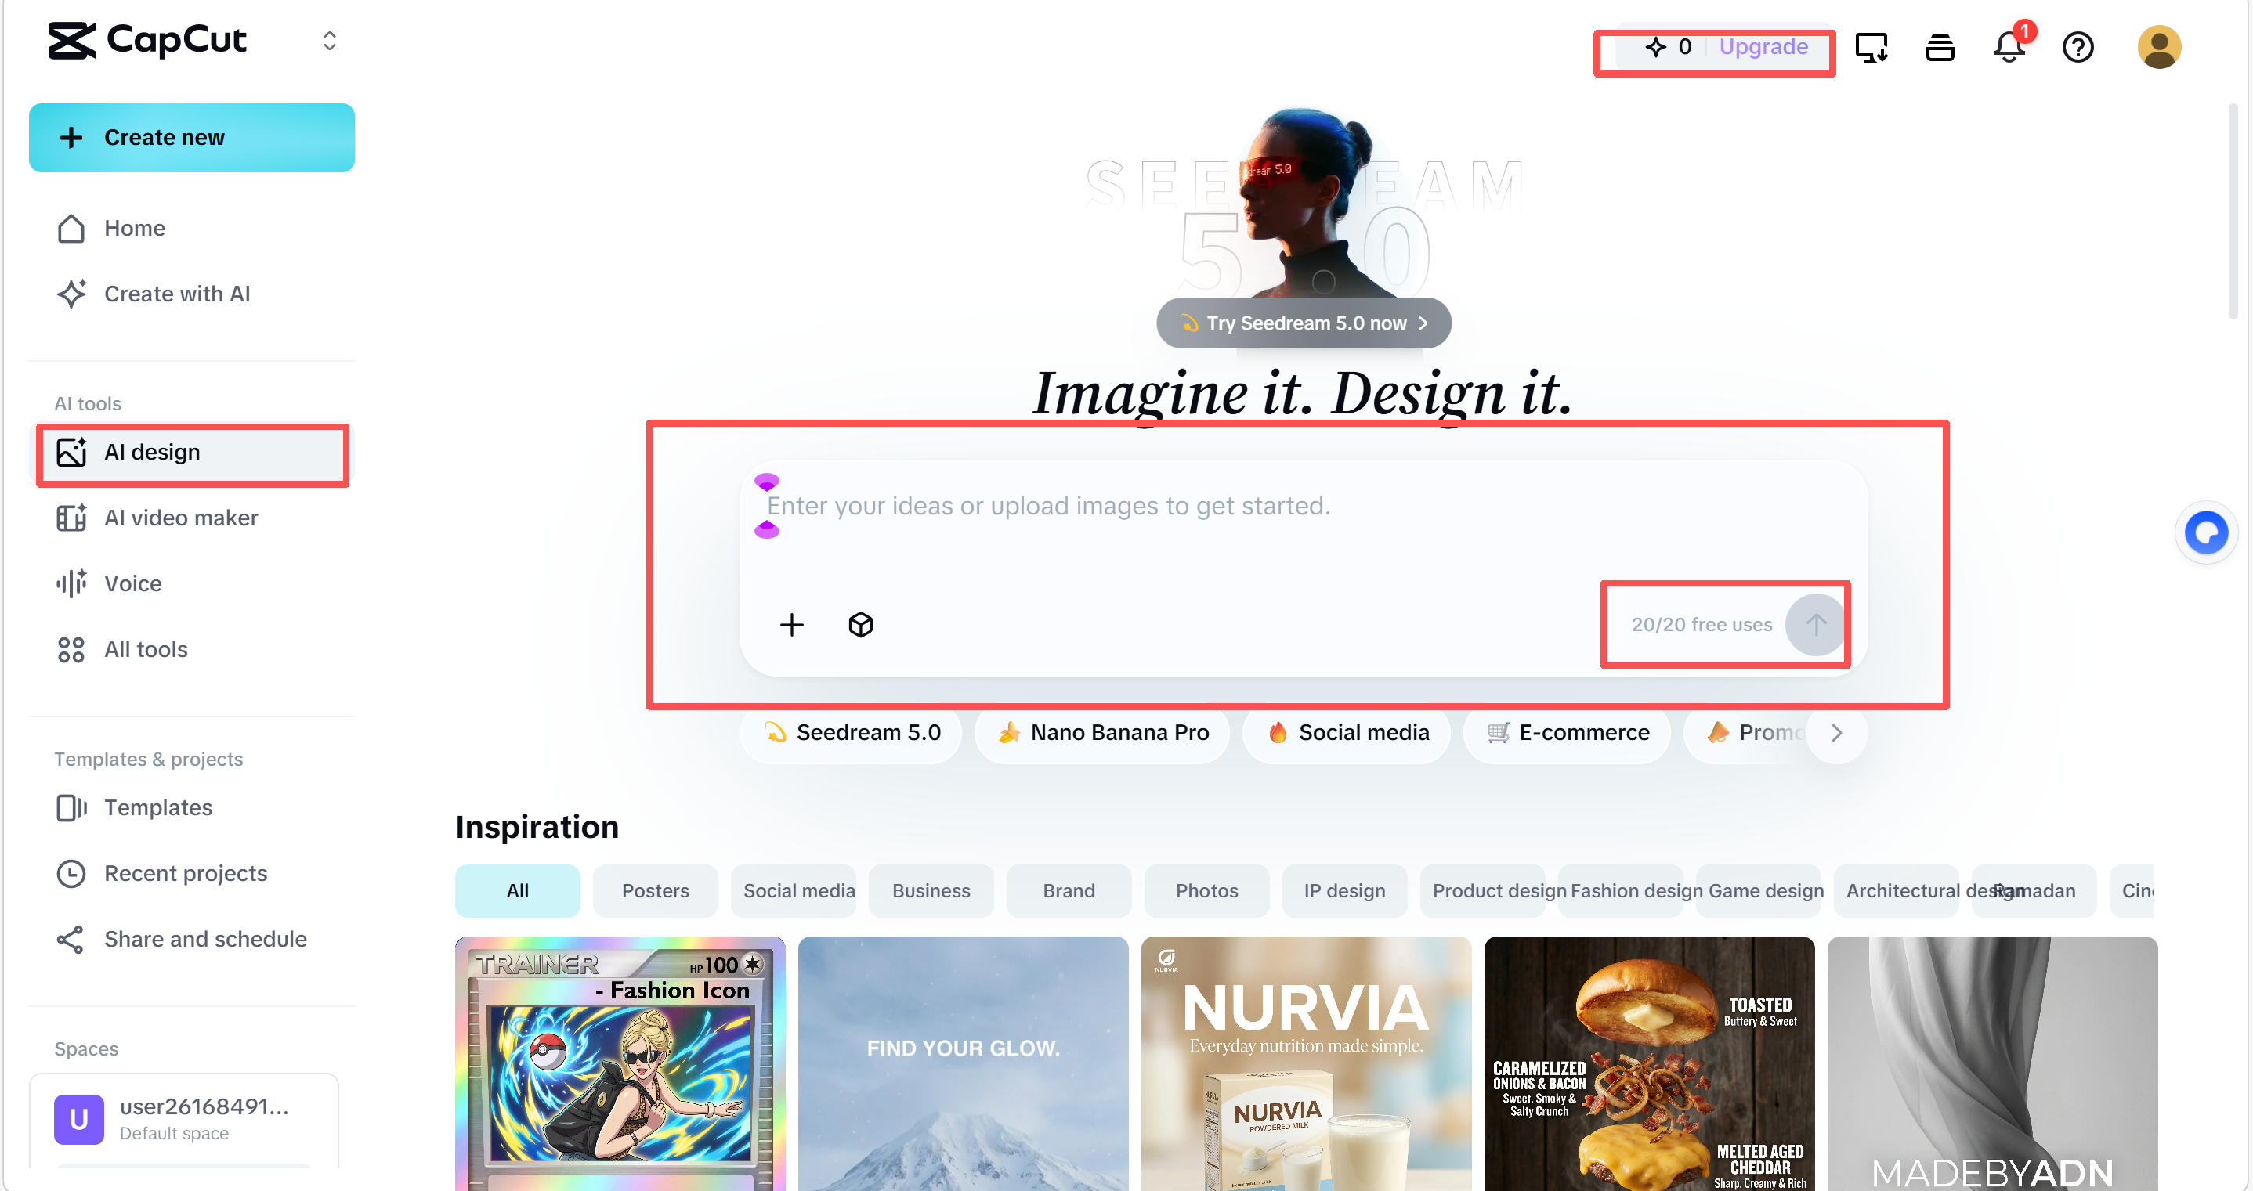Click the Upgrade link at the top
The image size is (2253, 1191).
[x=1763, y=47]
